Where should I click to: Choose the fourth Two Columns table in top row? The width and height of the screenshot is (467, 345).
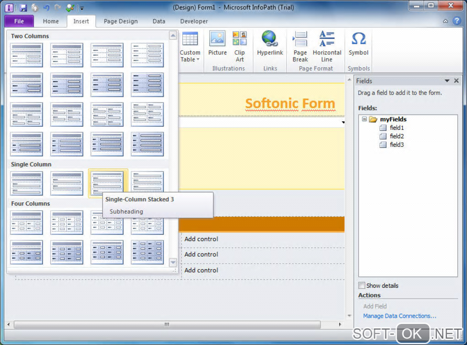[x=147, y=55]
